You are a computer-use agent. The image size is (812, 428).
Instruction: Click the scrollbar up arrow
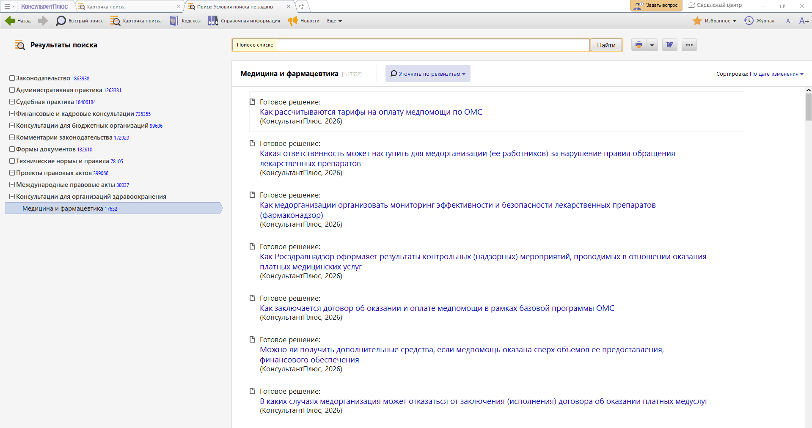tap(808, 90)
